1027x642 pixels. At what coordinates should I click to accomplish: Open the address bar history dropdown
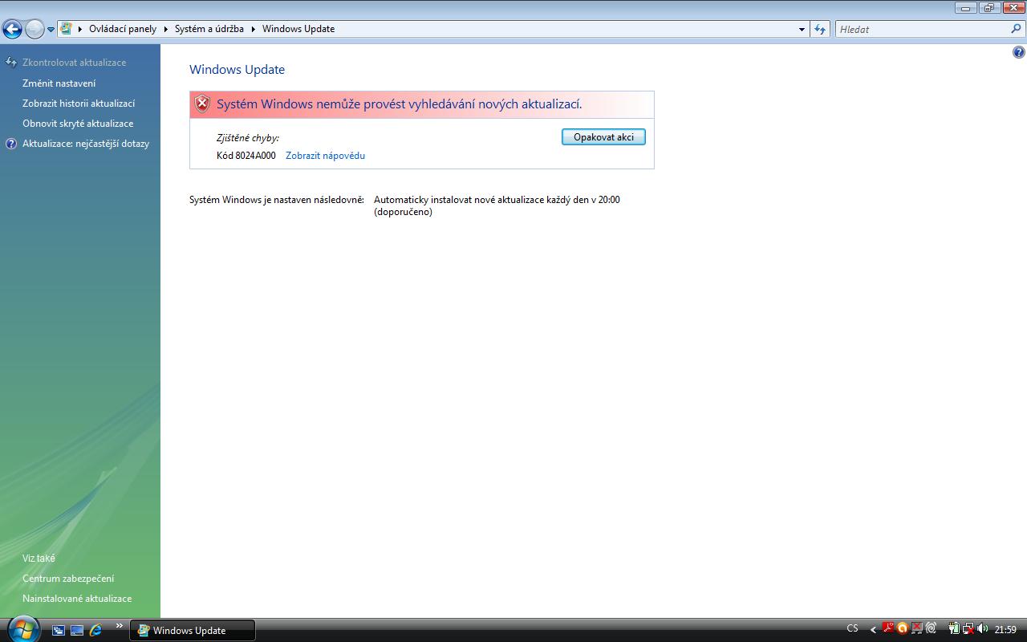(802, 29)
